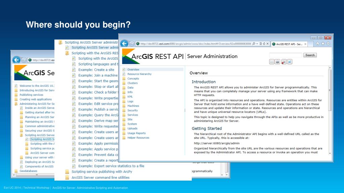Go back in the front browser window

click(124, 44)
